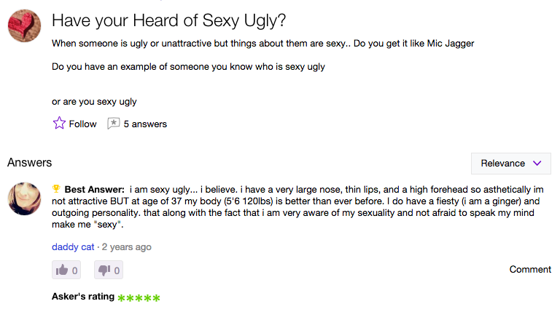Open the Relevance sort dropdown
Screen dimensions: 560x309
(510, 164)
